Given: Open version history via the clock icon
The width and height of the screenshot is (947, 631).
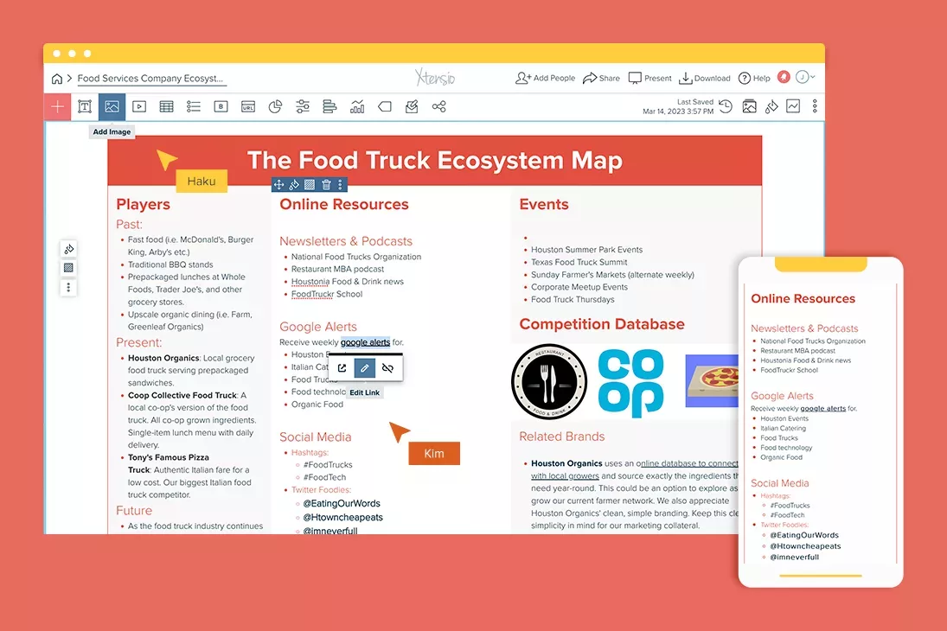Looking at the screenshot, I should [726, 105].
